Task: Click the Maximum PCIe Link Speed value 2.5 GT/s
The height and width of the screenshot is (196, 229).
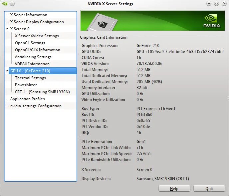Action: [x=144, y=154]
